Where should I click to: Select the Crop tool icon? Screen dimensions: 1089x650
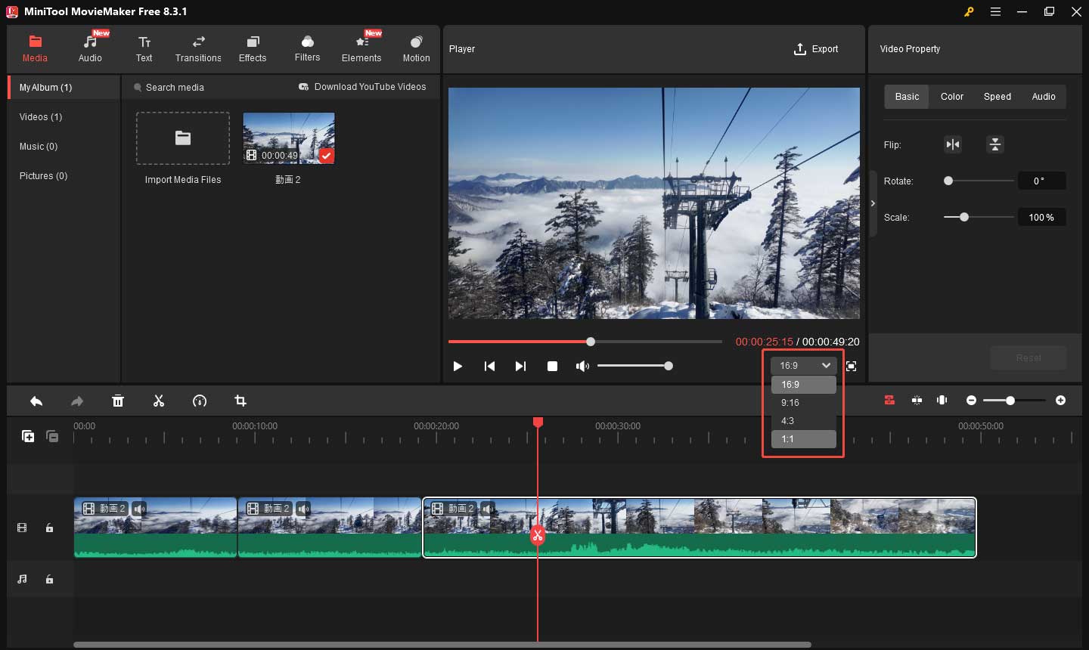240,401
